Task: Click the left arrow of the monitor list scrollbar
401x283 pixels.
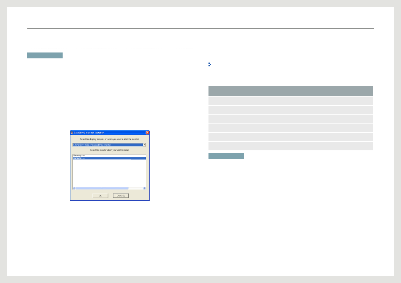Action: click(74, 188)
